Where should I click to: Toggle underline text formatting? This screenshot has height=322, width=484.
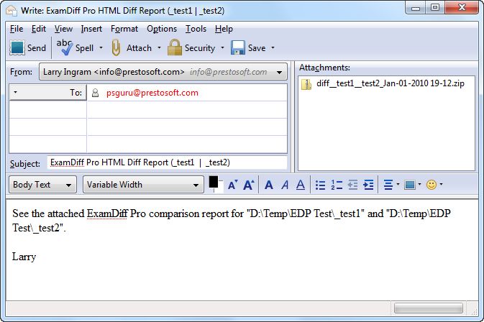301,185
